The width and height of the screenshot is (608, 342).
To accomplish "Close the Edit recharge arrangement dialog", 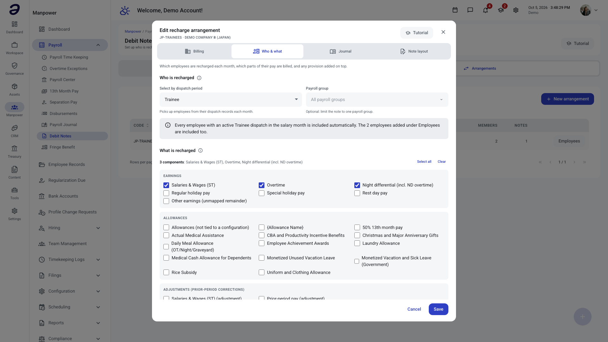I will (443, 32).
